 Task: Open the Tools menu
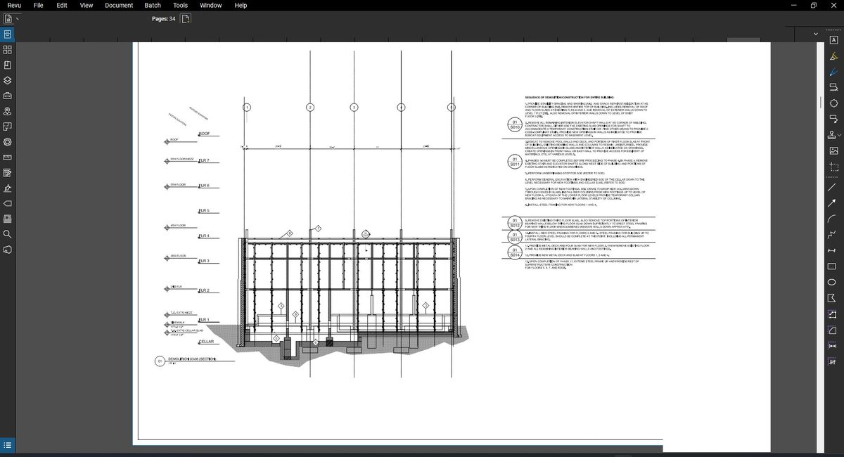click(180, 5)
